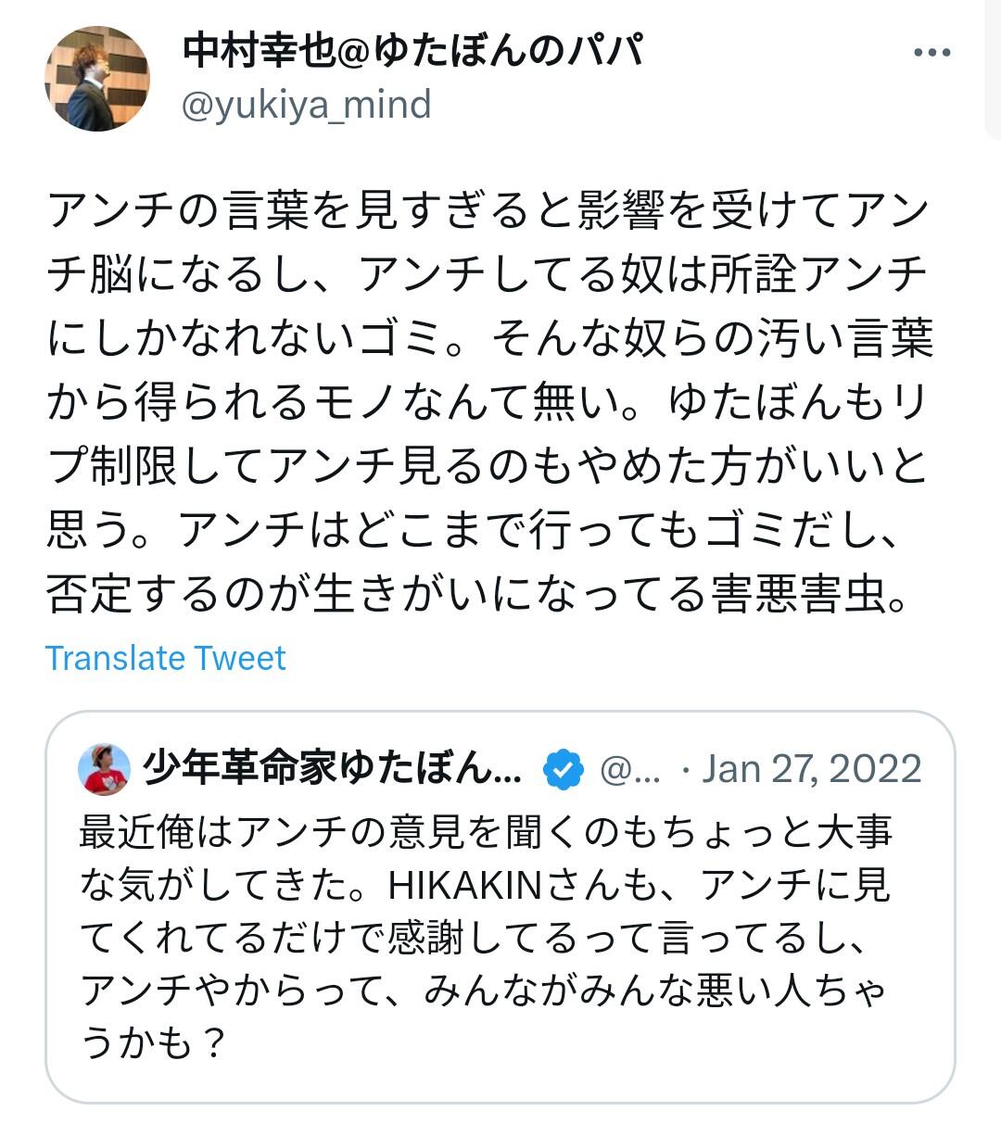
Task: Click main tweet line にしかなれないゴミ
Action: click(x=489, y=338)
